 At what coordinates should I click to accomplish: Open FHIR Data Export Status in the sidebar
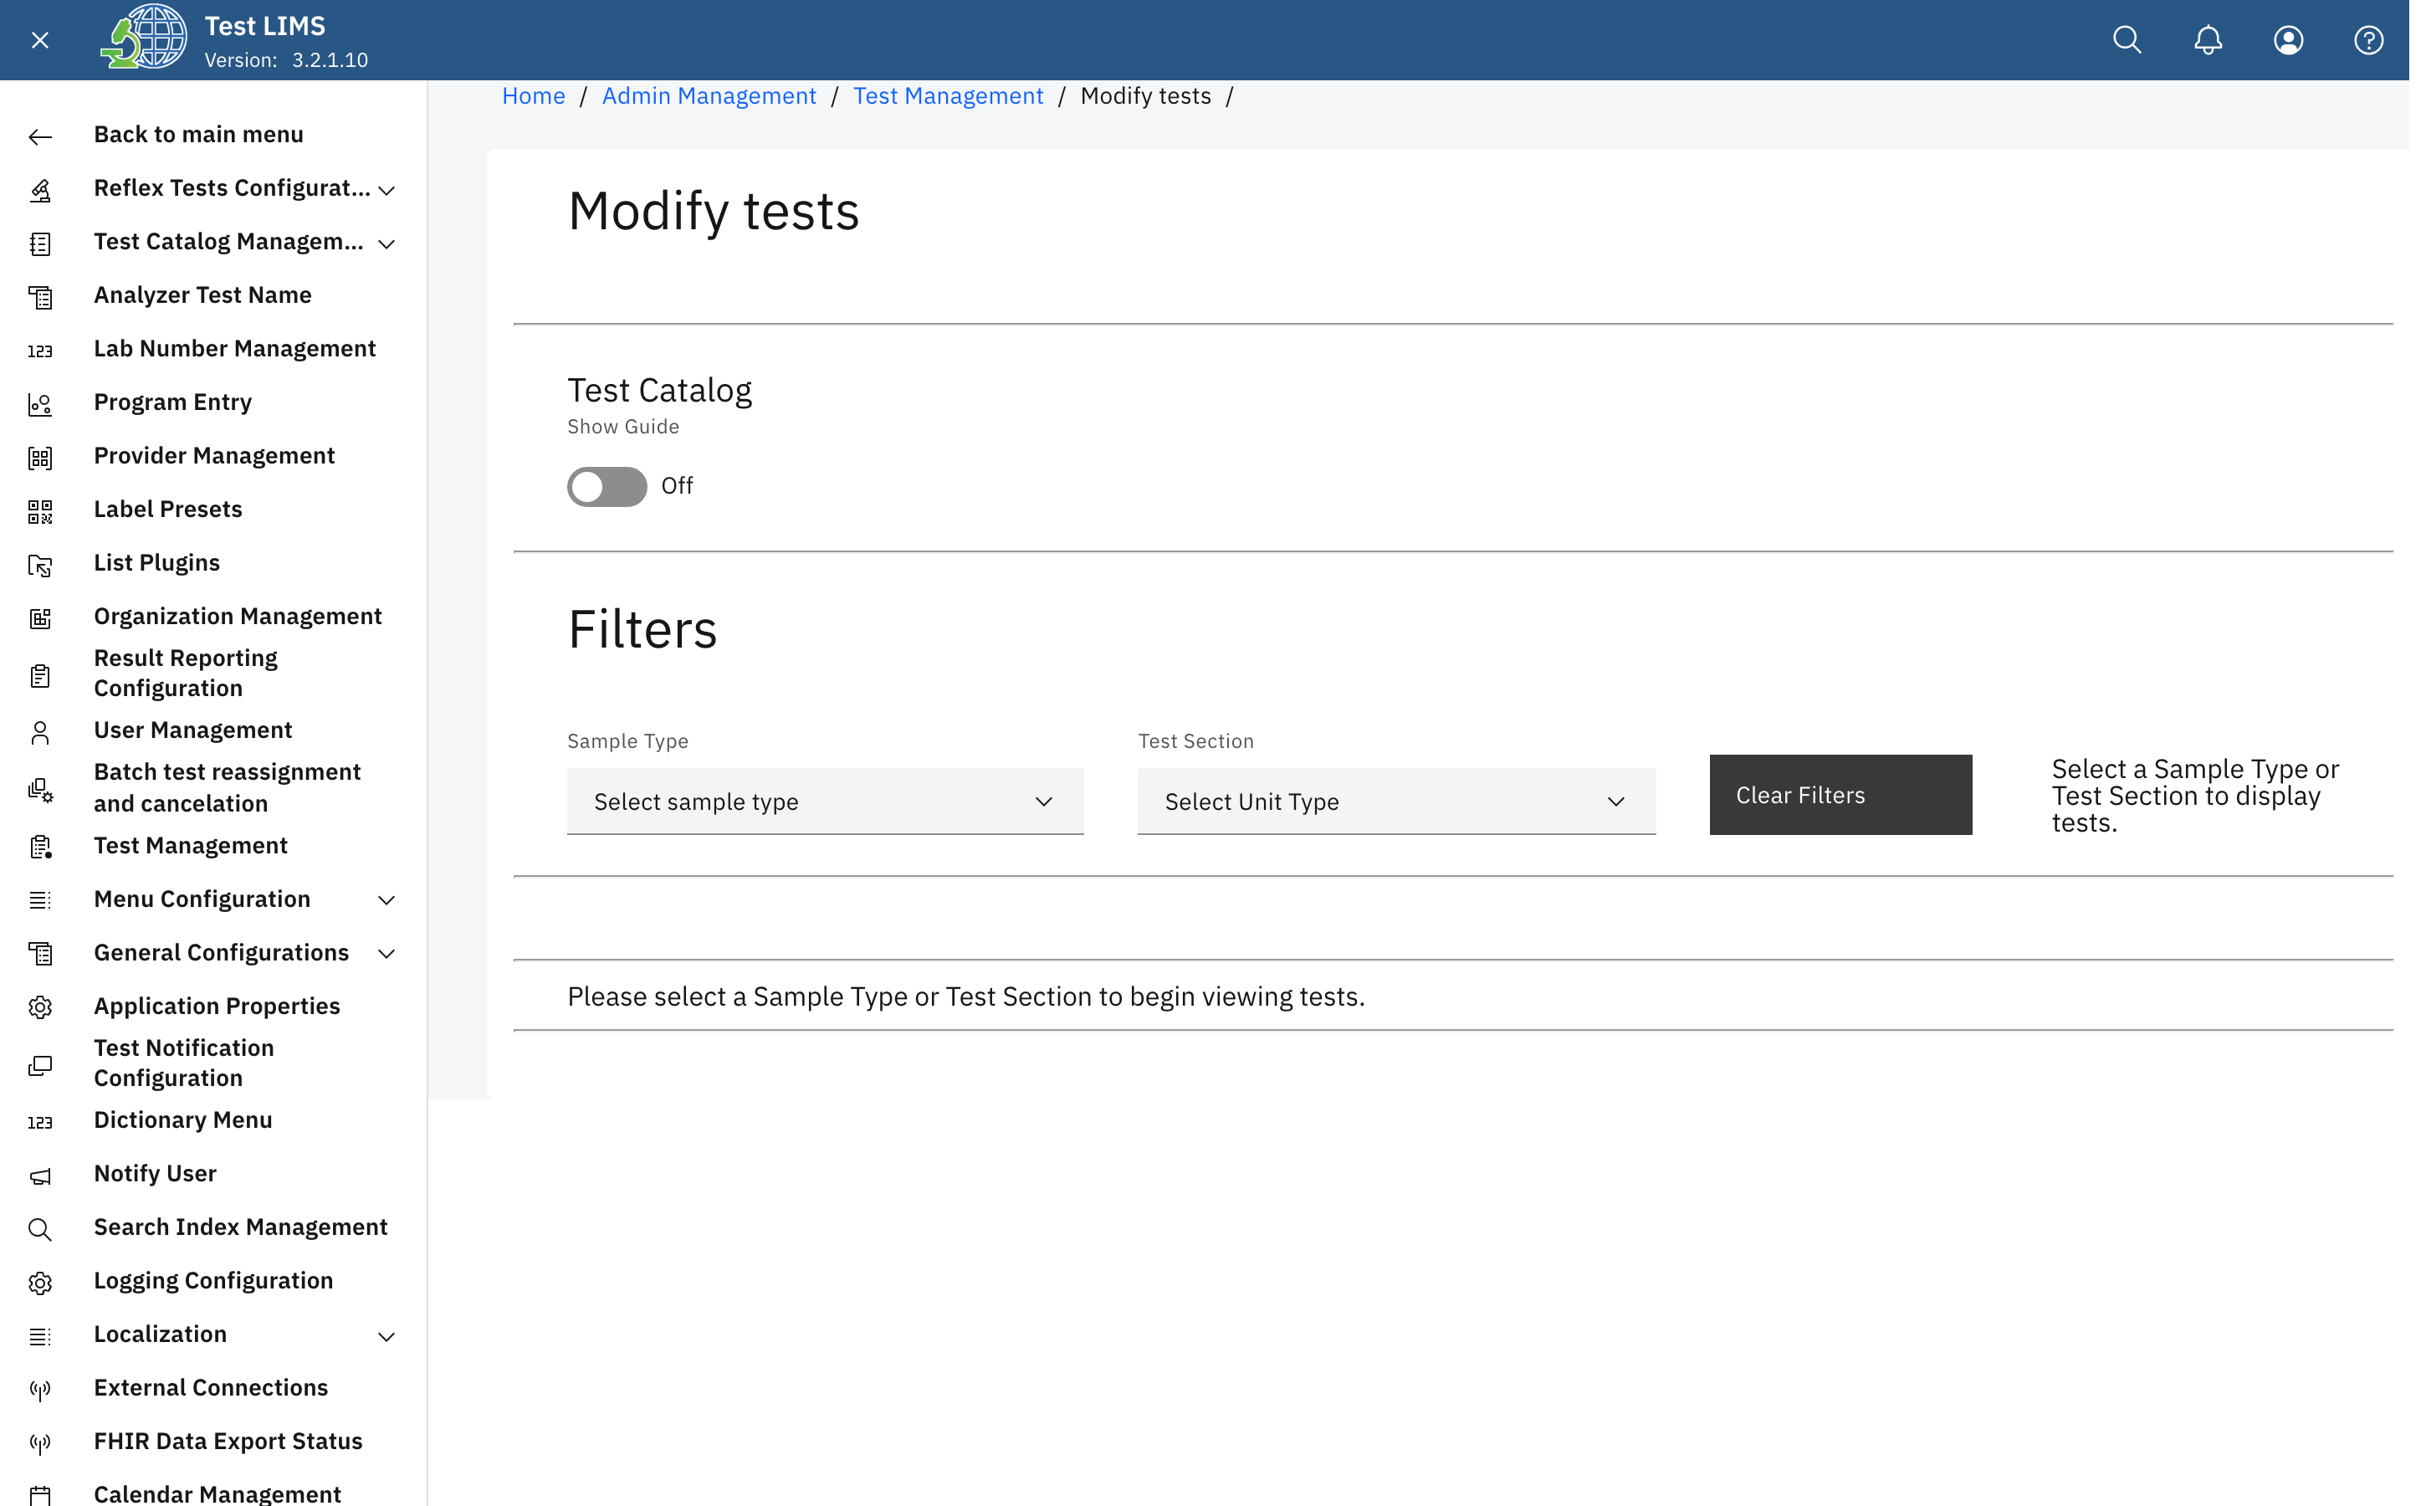click(227, 1442)
